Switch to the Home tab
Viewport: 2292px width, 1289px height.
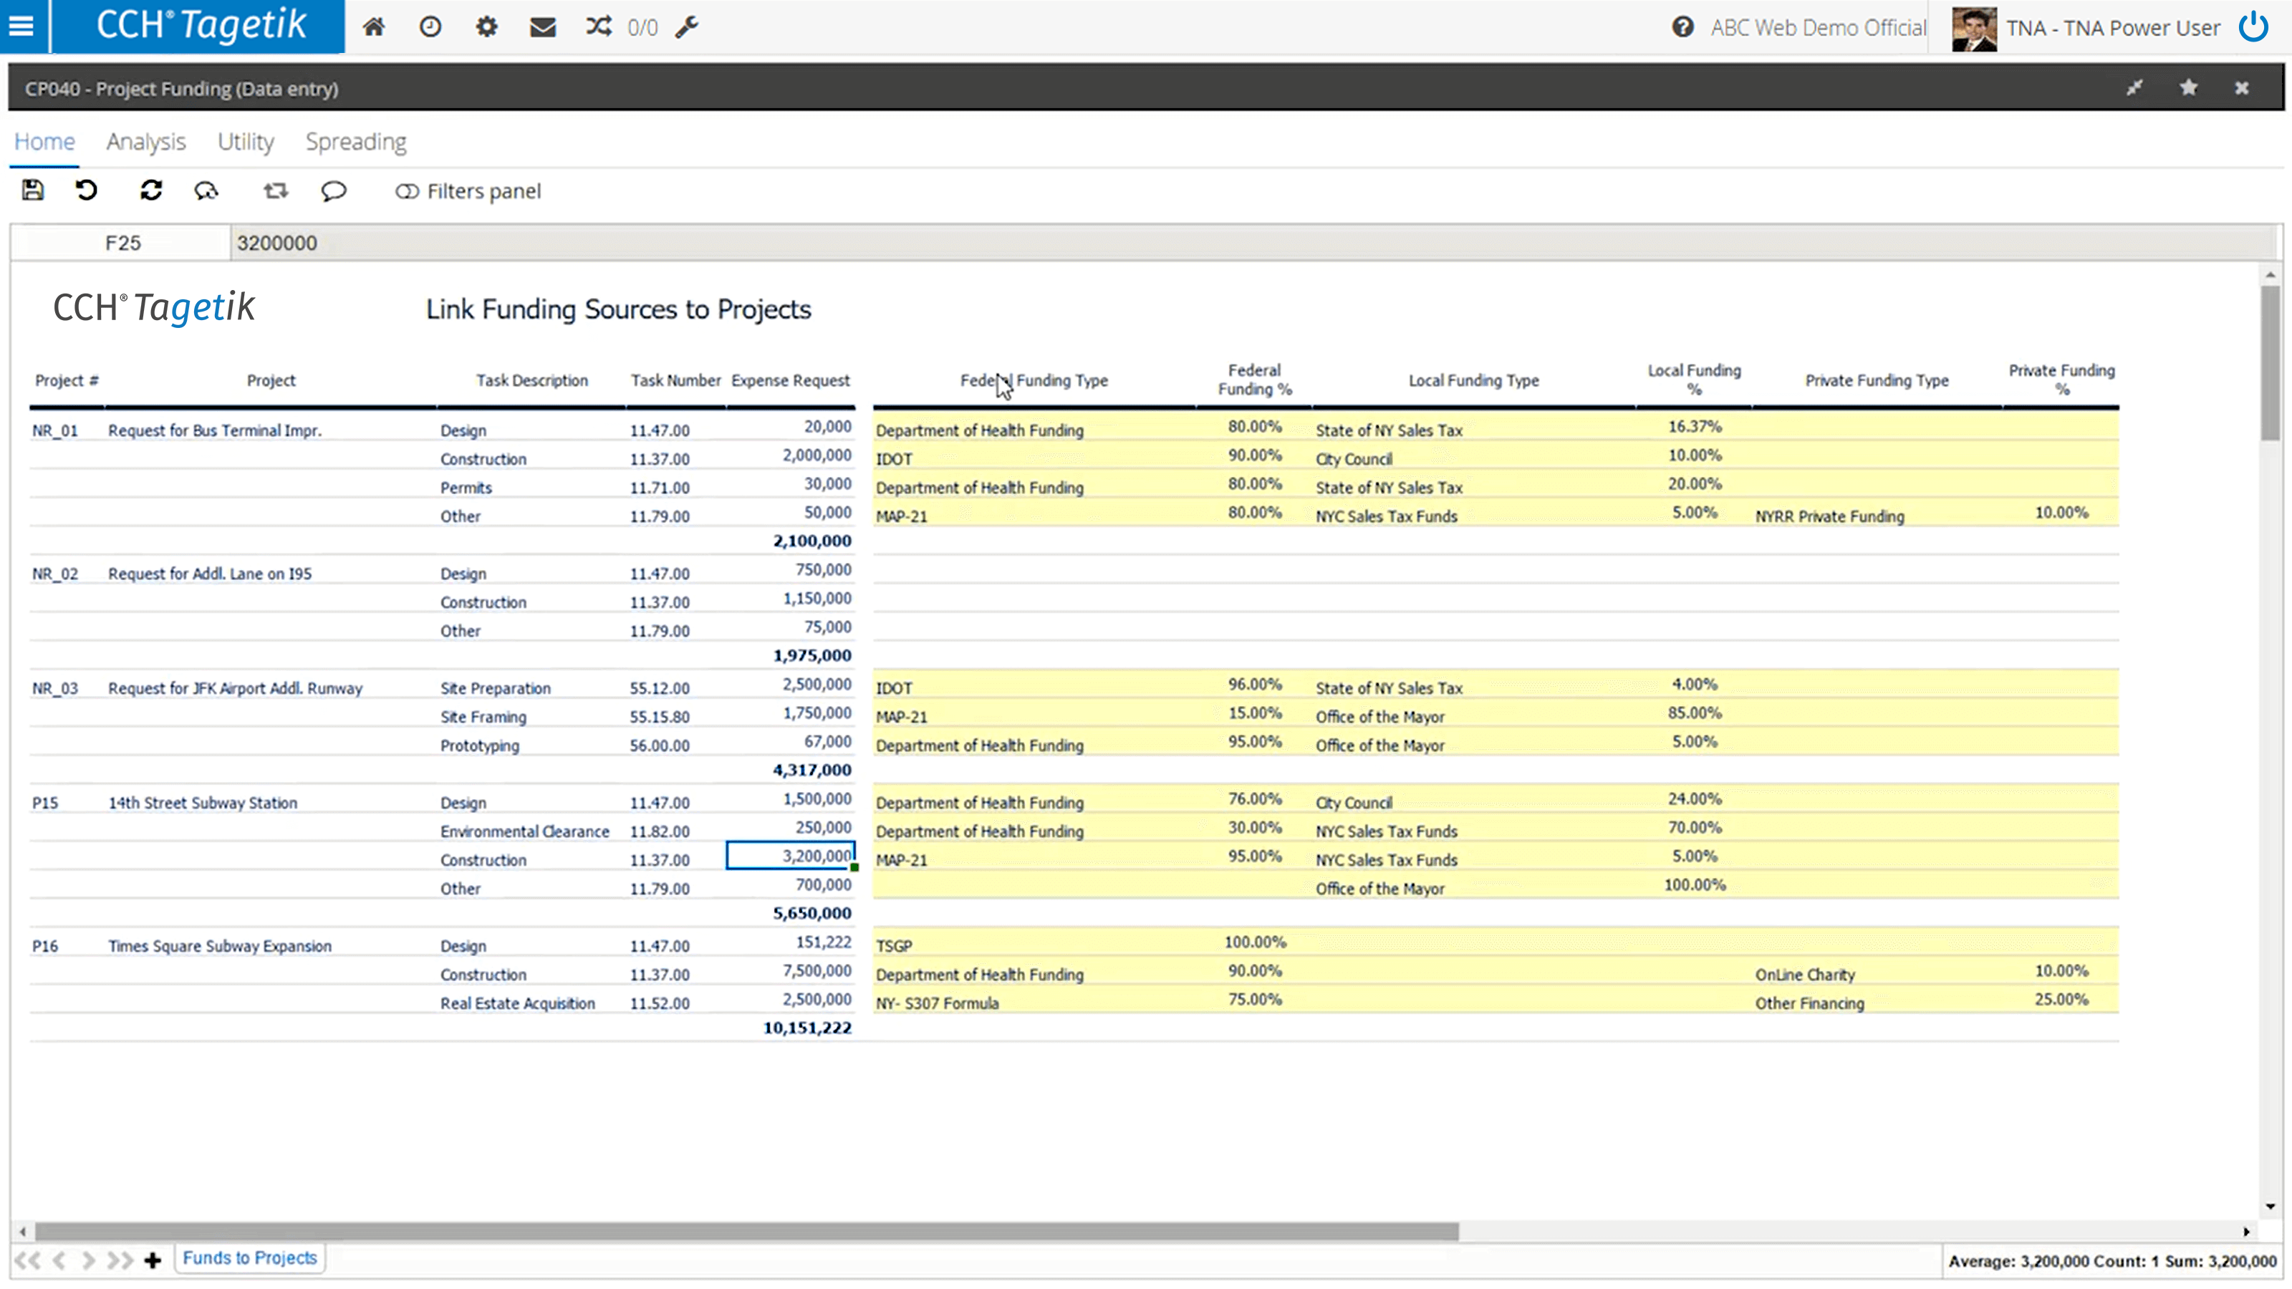coord(44,142)
